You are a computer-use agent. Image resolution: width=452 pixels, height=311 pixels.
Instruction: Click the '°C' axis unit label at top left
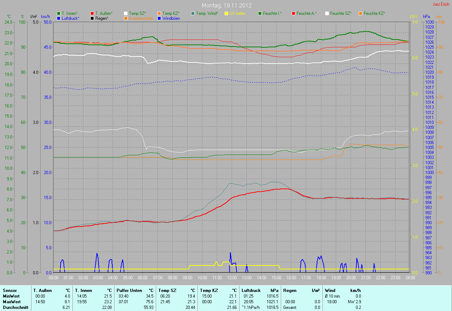tap(9, 16)
